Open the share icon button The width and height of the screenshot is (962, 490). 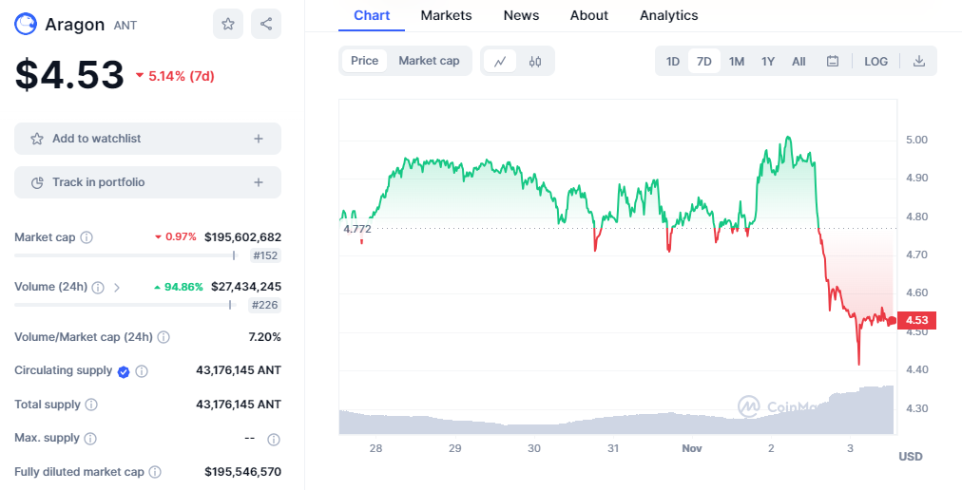click(x=266, y=24)
